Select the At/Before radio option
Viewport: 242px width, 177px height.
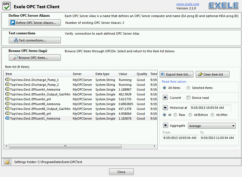pyautogui.click(x=190, y=115)
